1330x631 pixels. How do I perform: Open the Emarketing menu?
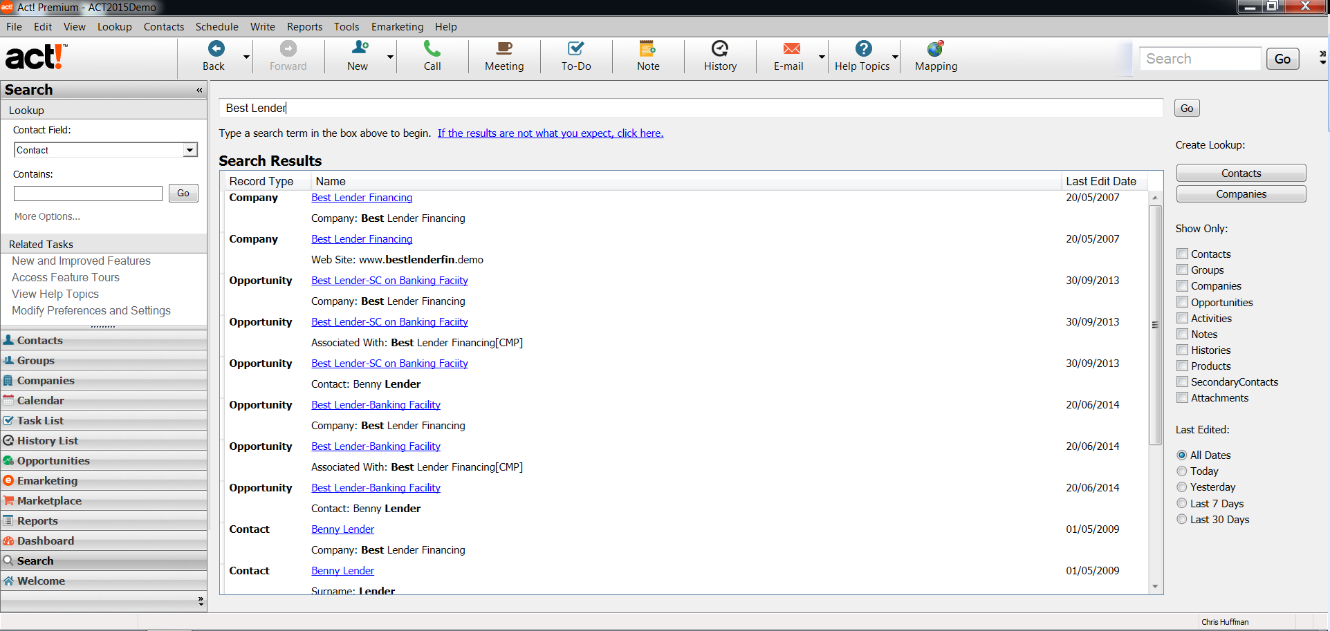[x=397, y=26]
